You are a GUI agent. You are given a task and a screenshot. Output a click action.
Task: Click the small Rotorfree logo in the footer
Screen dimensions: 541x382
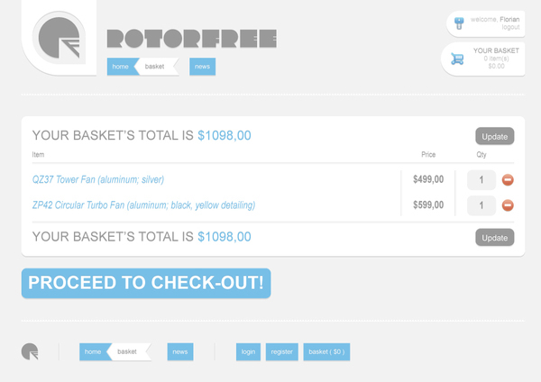30,351
